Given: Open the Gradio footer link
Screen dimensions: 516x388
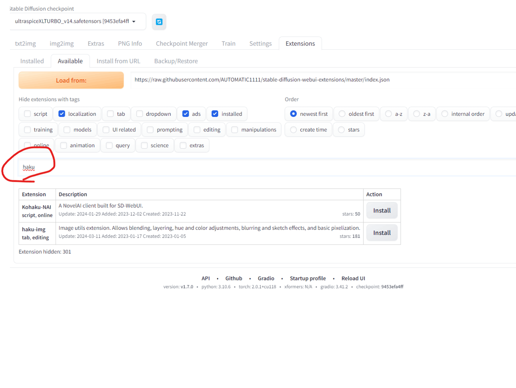Looking at the screenshot, I should pyautogui.click(x=266, y=278).
